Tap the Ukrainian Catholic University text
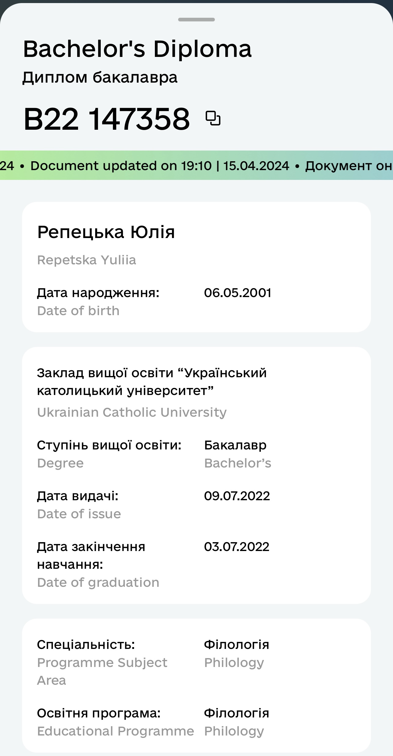 point(132,412)
